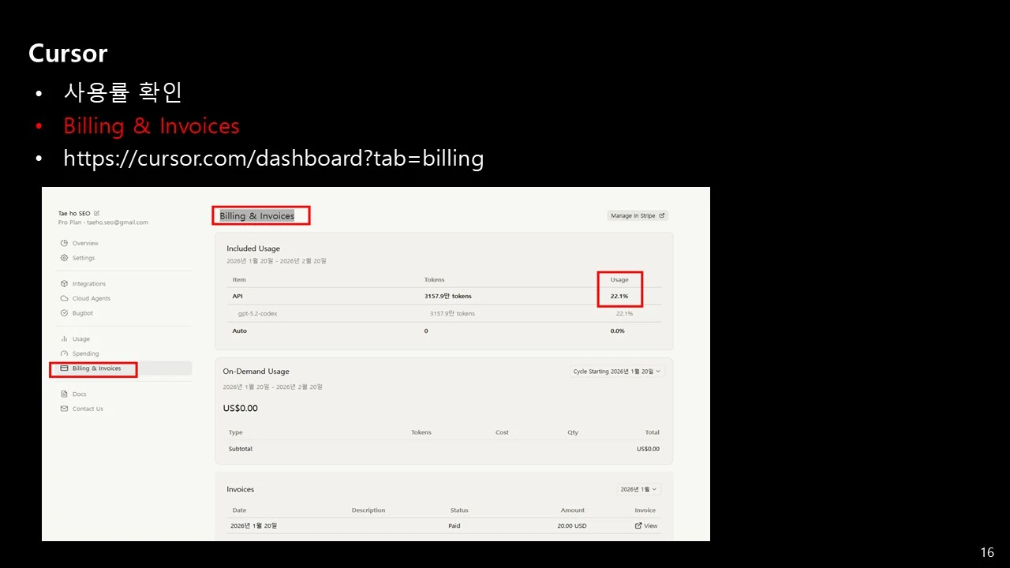Click the API row's 3157.9만 tokens value
This screenshot has width=1010, height=568.
pyautogui.click(x=448, y=297)
